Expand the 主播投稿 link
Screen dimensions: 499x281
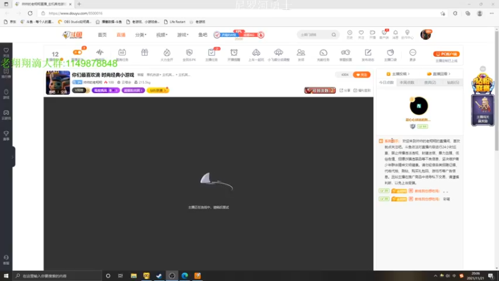(x=398, y=74)
